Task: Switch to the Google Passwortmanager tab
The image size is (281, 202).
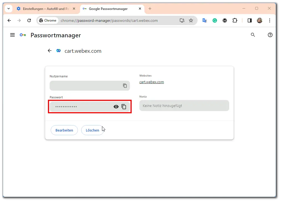Action: pos(108,9)
